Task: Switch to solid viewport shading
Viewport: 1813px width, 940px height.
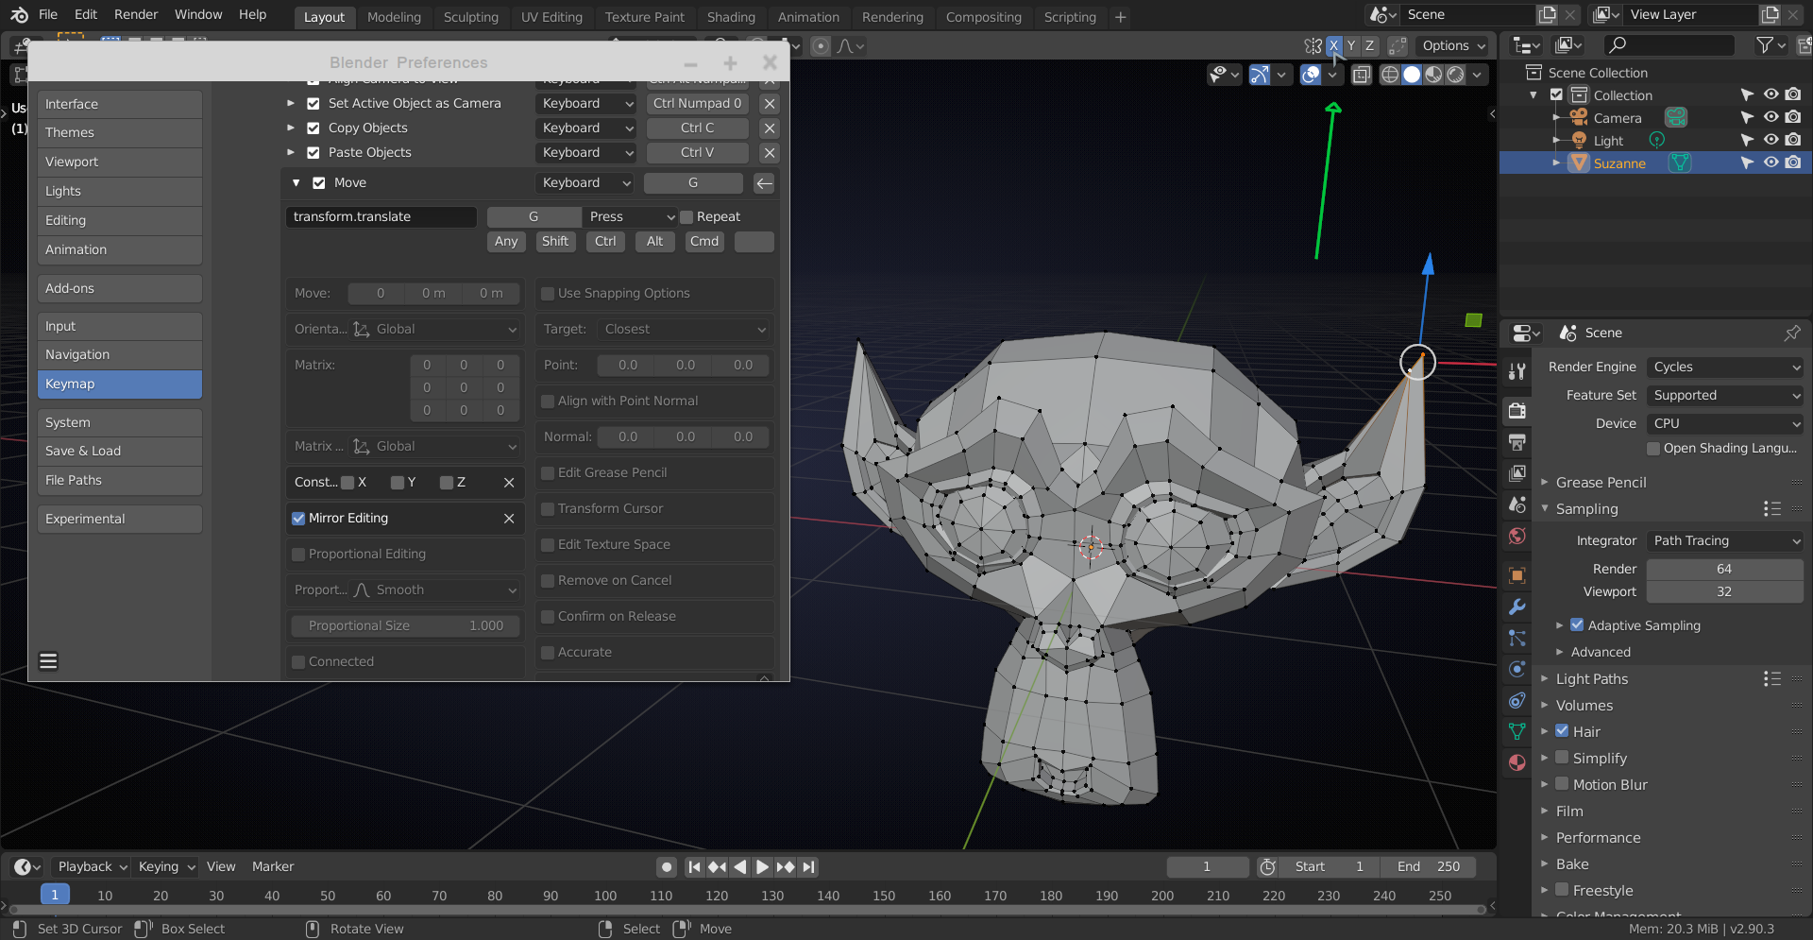Action: (1412, 75)
